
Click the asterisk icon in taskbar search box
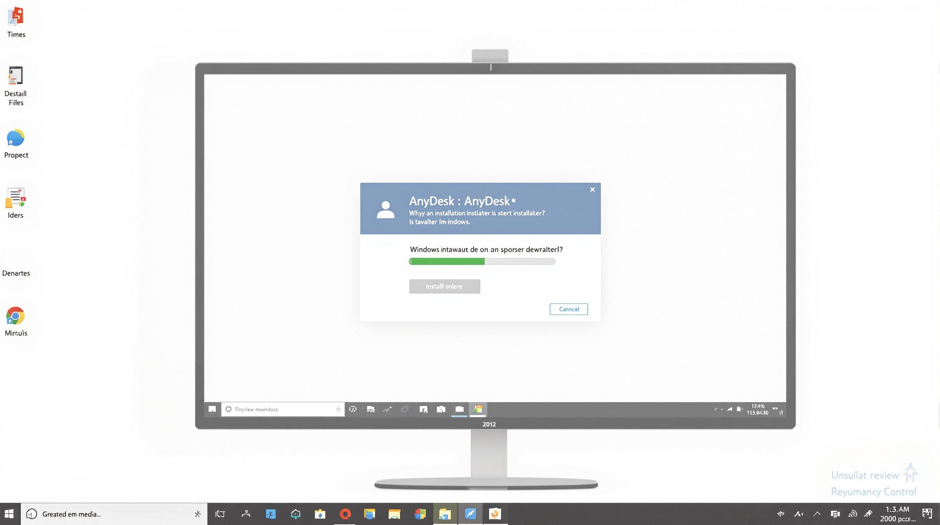197,514
